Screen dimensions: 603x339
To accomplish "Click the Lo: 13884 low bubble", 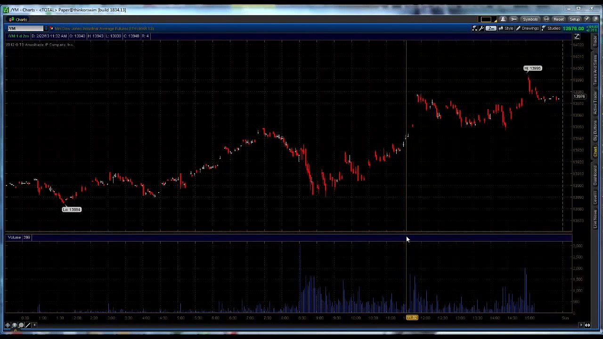I will (x=72, y=210).
